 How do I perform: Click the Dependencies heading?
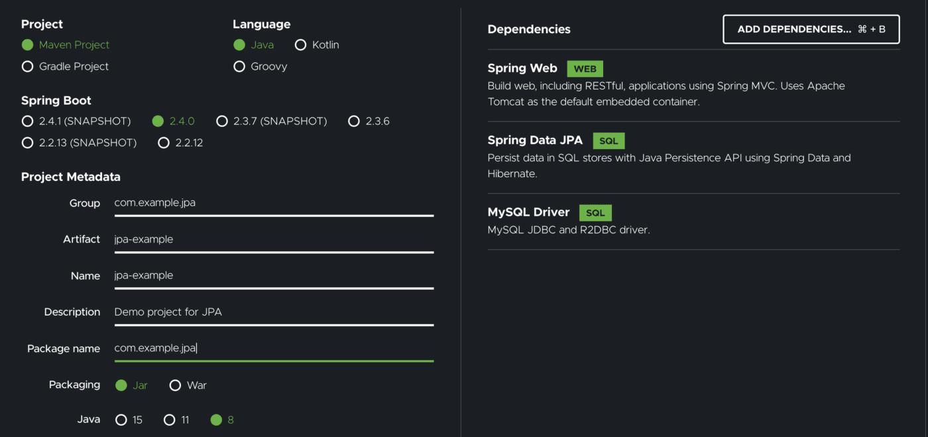[x=529, y=29]
